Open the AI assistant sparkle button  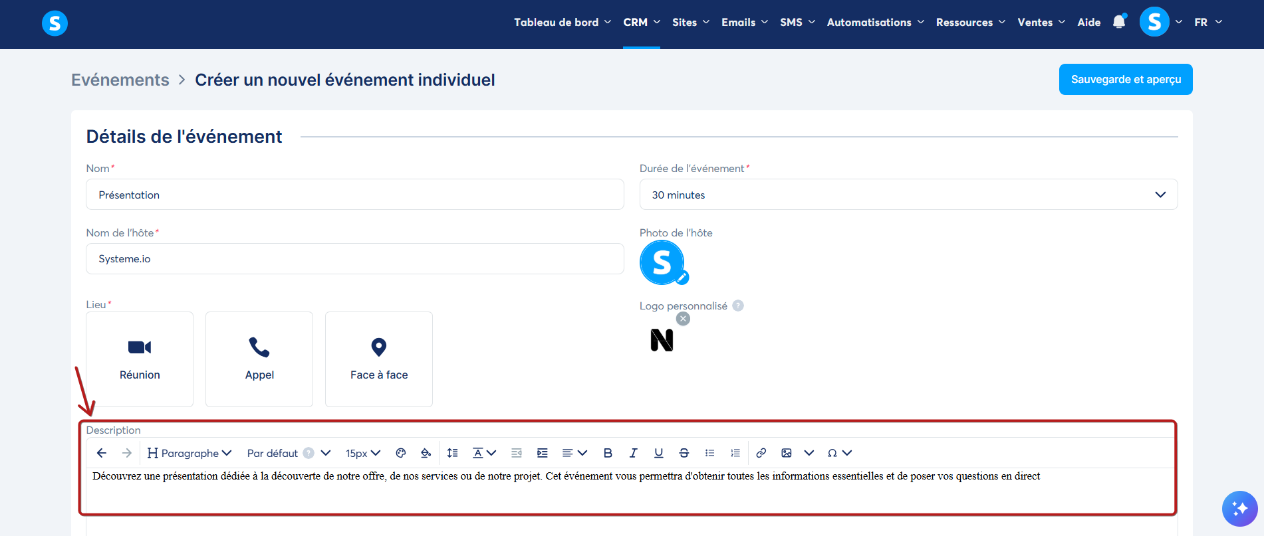1239,509
